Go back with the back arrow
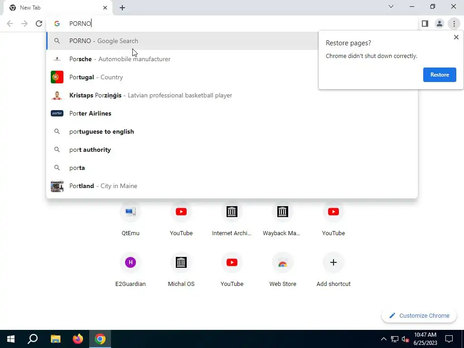Image resolution: width=464 pixels, height=348 pixels. point(10,24)
